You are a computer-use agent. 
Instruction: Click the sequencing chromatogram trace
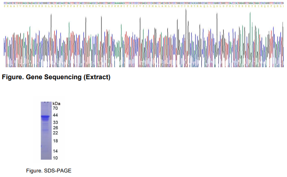pos(144,38)
